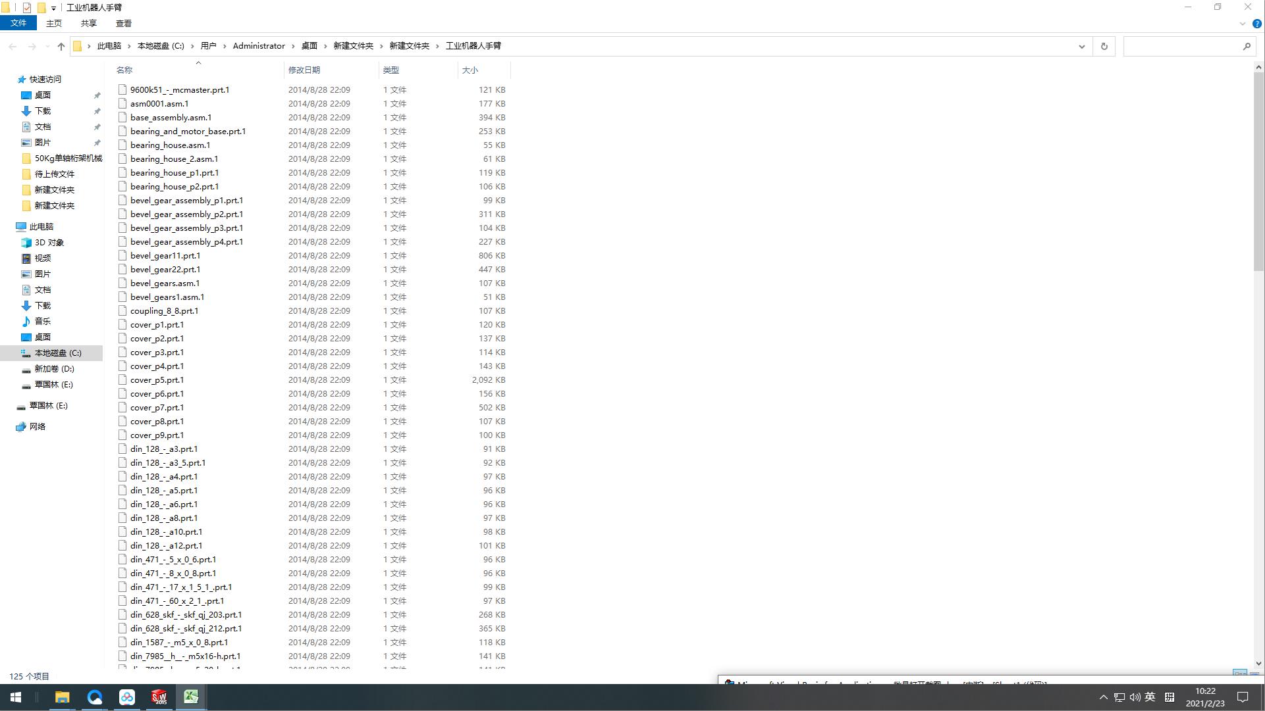The image size is (1265, 711).
Task: Click in the folder search box
Action: click(x=1182, y=46)
